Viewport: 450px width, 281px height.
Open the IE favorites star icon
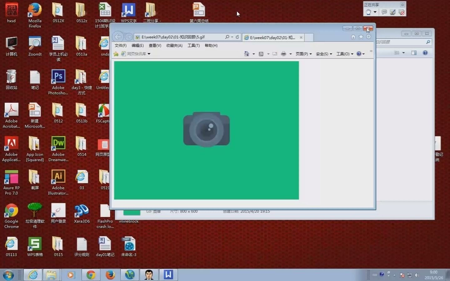point(361,37)
